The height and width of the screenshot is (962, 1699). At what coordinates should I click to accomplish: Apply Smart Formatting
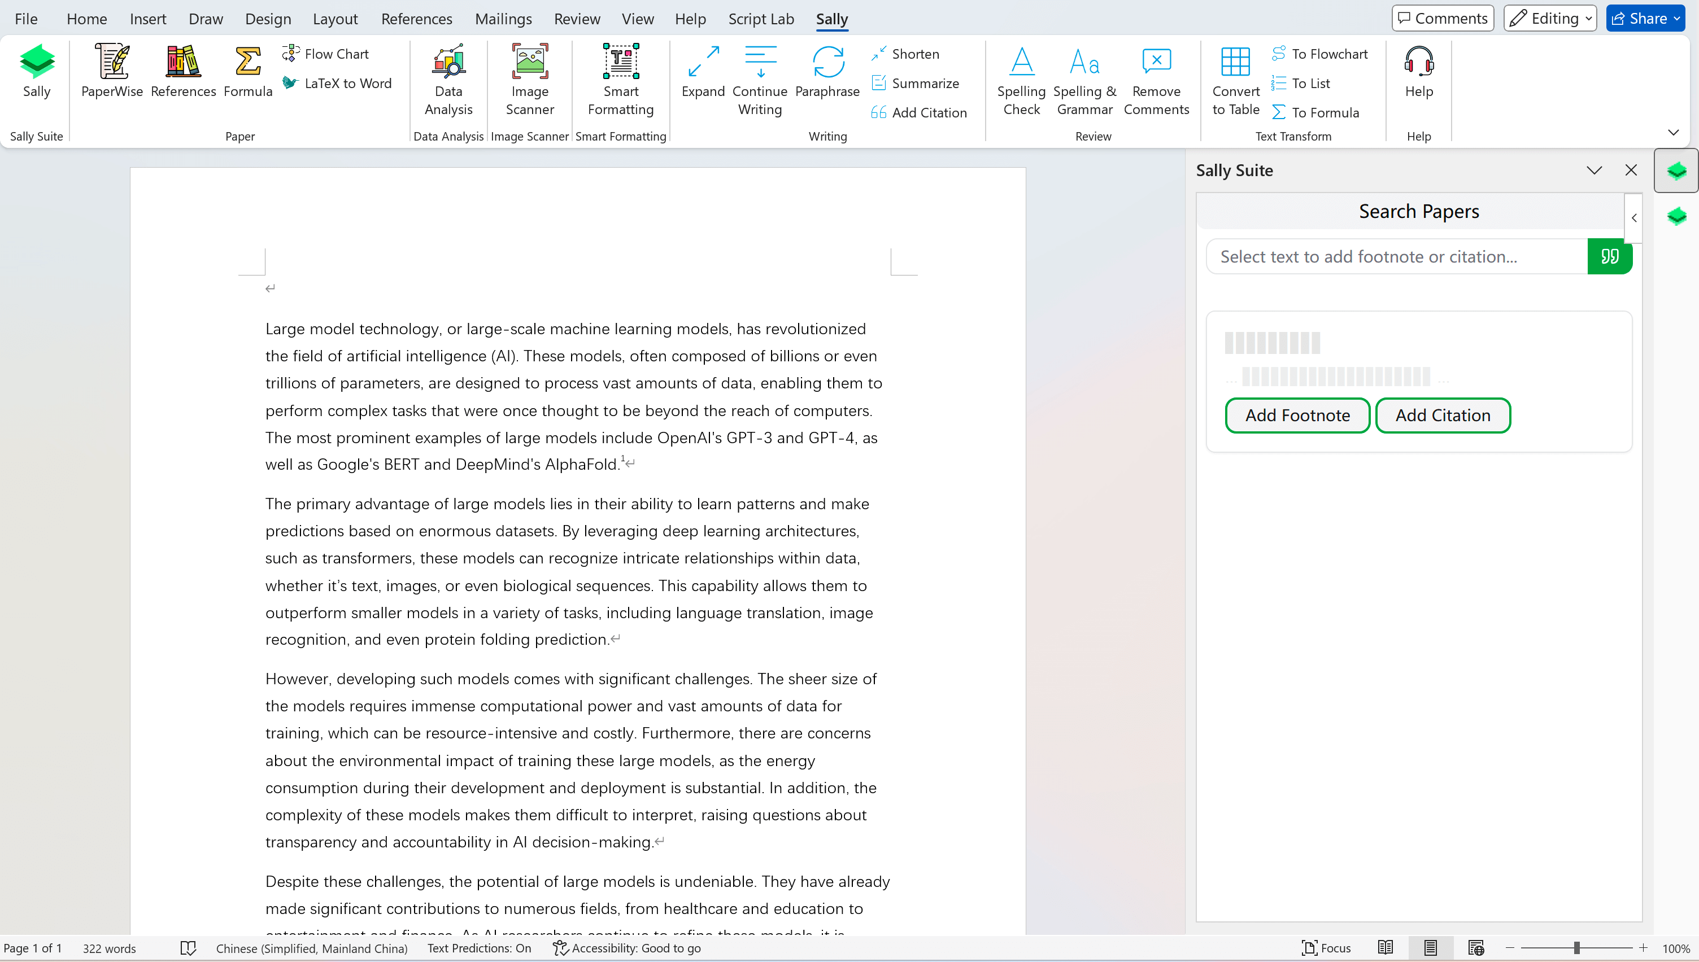coord(621,81)
